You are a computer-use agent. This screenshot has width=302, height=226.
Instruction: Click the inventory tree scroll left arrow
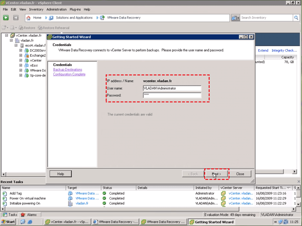click(3, 174)
